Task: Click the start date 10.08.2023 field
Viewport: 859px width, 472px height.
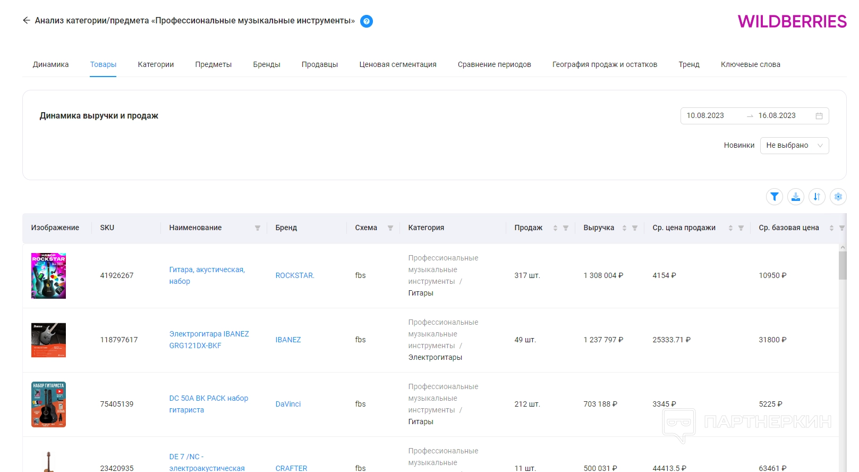Action: 705,116
